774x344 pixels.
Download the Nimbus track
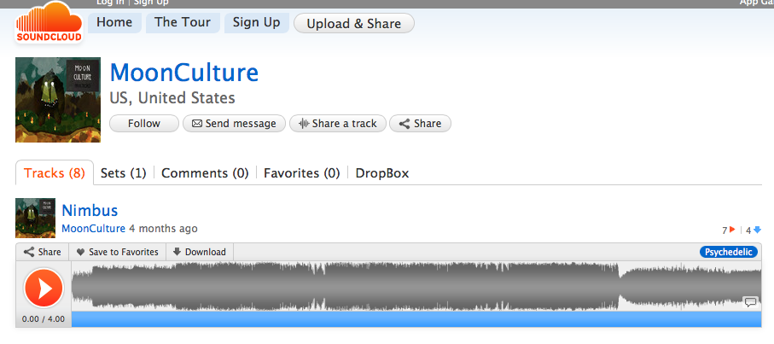point(200,252)
